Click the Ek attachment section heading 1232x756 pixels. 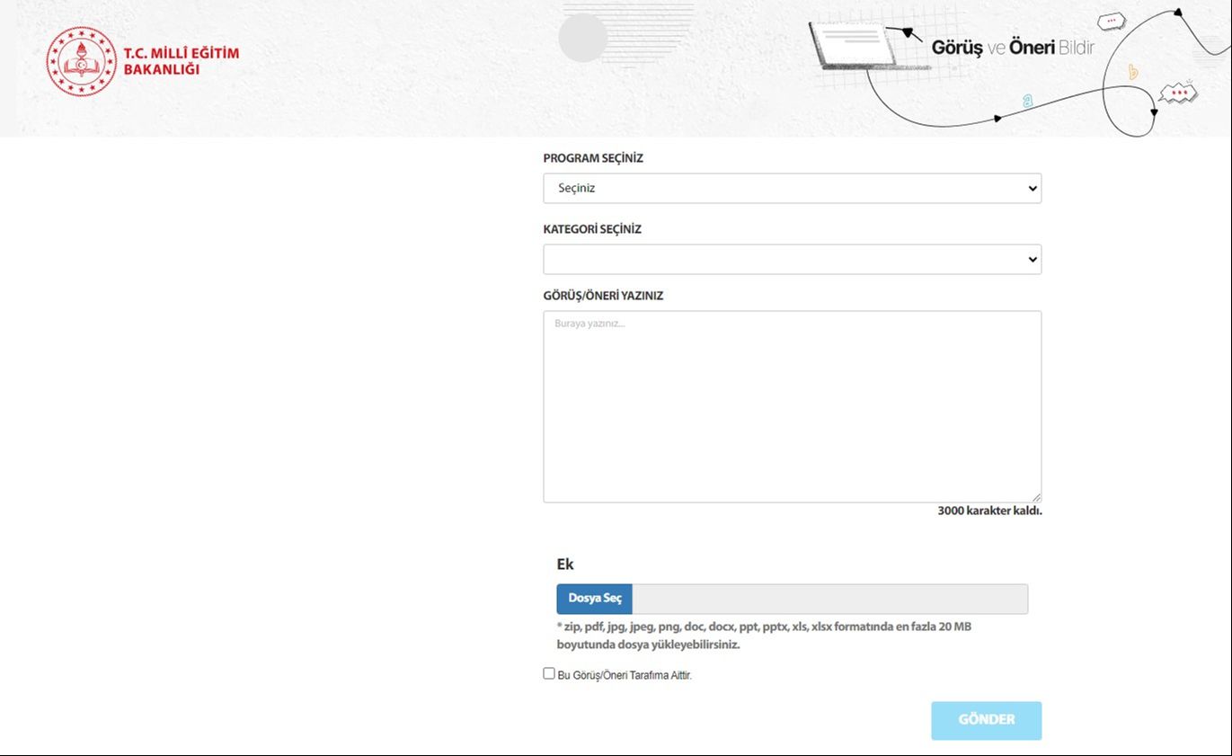565,565
